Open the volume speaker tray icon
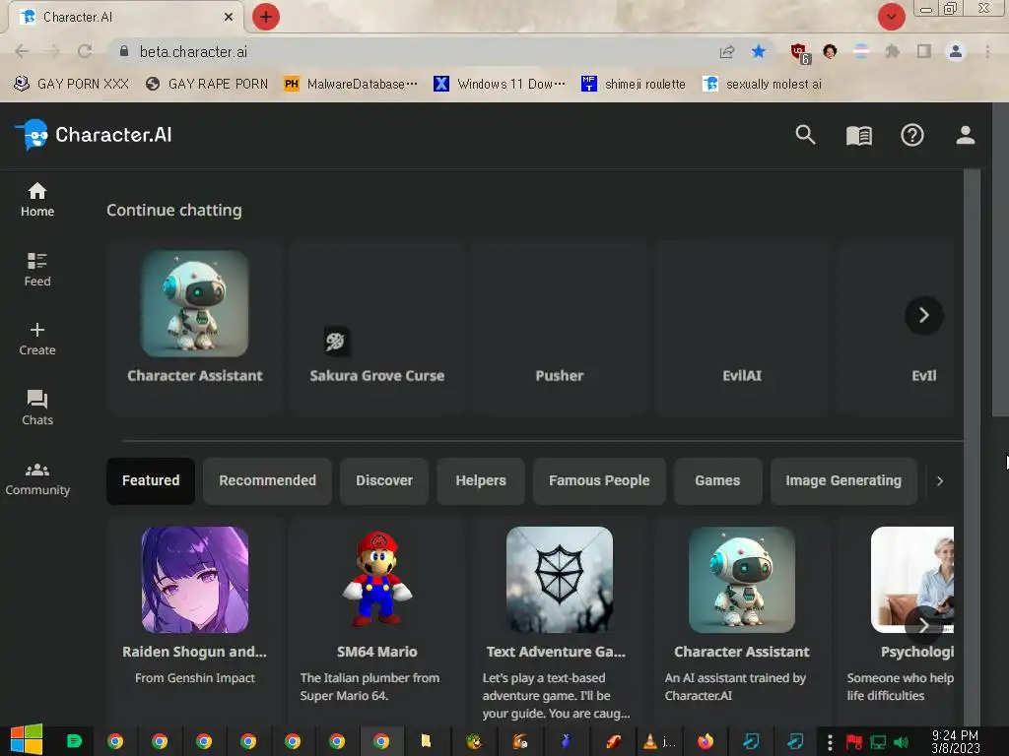This screenshot has height=756, width=1009. [901, 742]
